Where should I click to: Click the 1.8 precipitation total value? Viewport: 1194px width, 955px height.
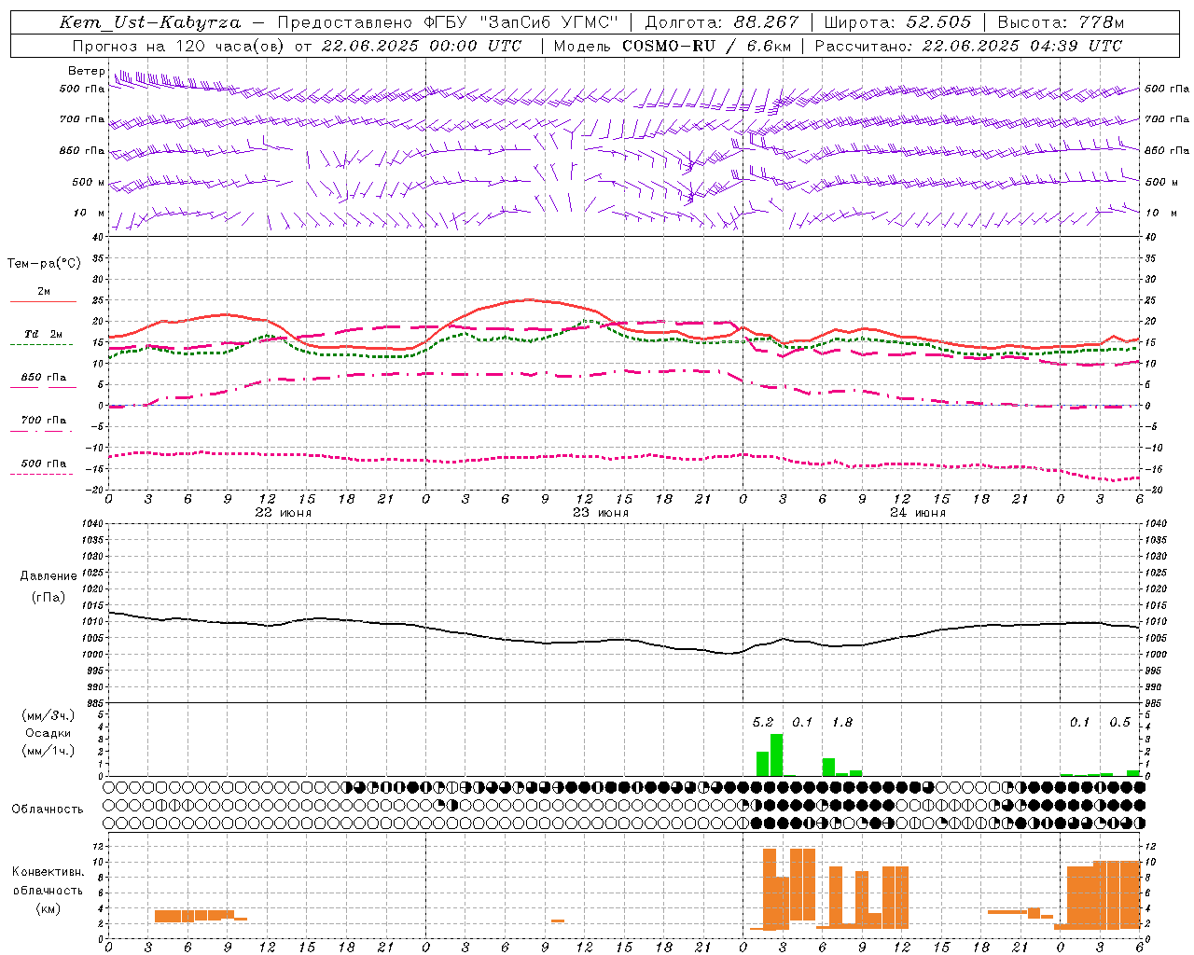[x=842, y=723]
